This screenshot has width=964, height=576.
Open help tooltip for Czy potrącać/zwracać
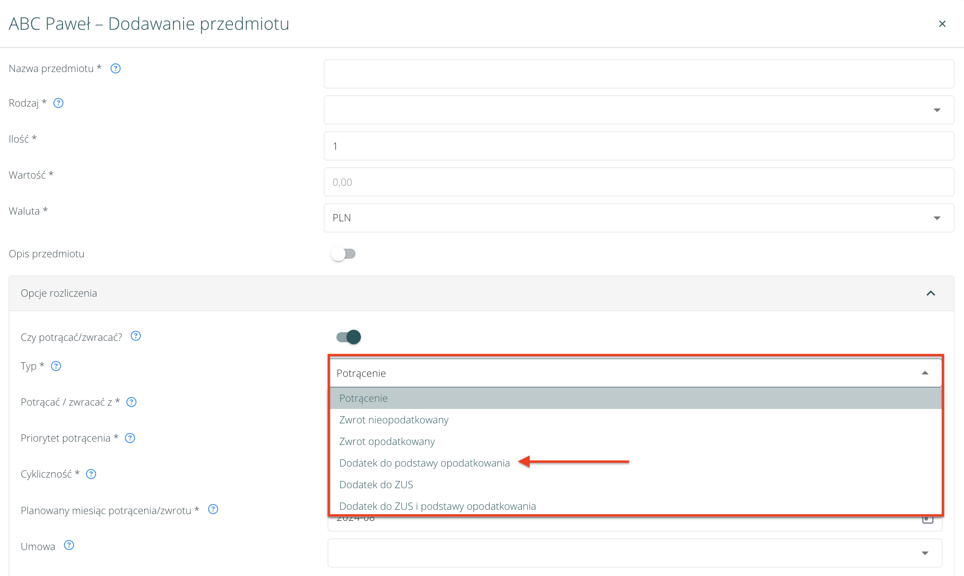136,336
